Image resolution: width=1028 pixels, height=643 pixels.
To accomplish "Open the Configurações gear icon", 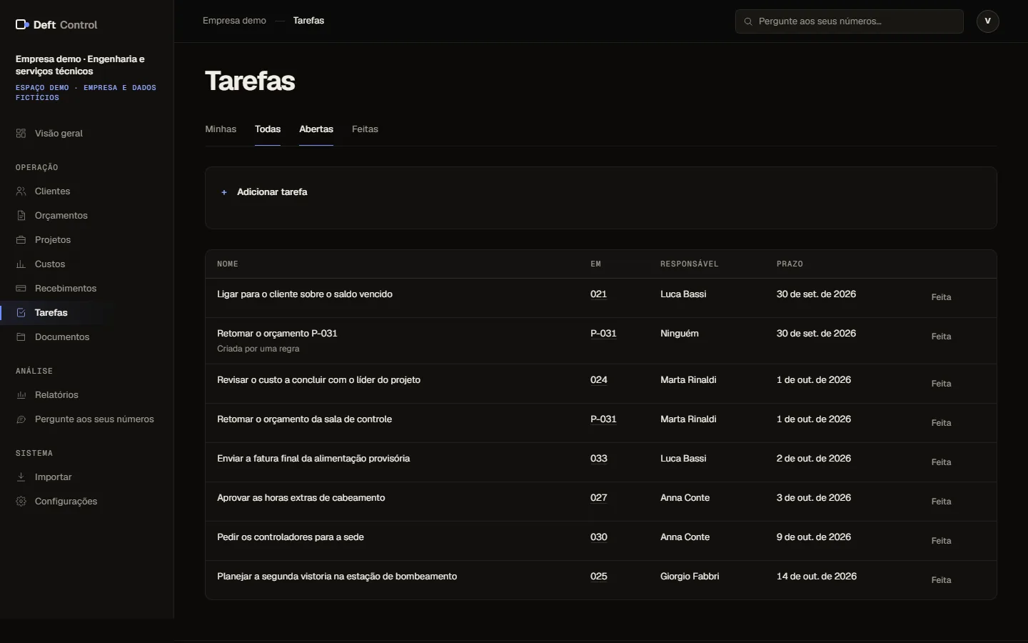I will pos(21,502).
